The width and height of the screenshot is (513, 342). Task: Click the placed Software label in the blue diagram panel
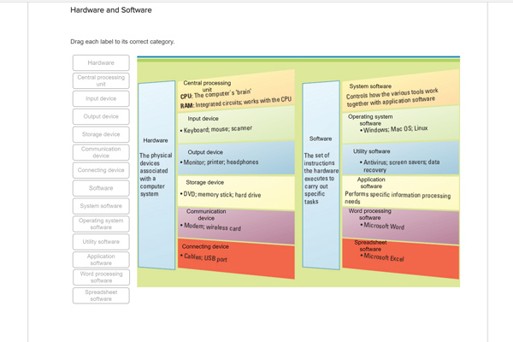click(321, 139)
